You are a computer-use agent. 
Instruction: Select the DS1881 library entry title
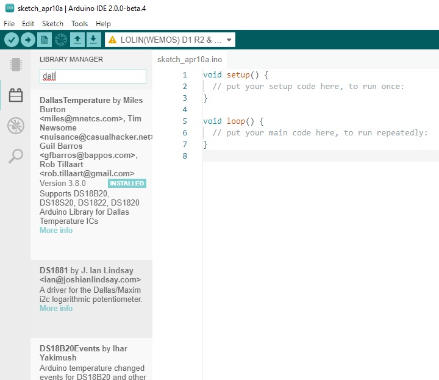(x=54, y=270)
